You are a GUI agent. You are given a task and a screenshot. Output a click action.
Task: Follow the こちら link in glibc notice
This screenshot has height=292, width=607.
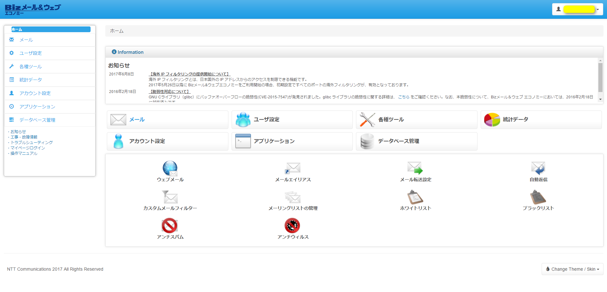[x=404, y=97]
